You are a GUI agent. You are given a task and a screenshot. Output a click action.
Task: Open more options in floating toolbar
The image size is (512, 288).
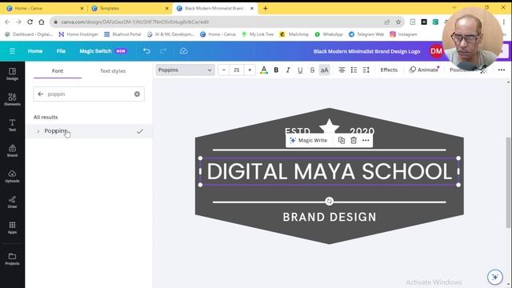click(366, 141)
